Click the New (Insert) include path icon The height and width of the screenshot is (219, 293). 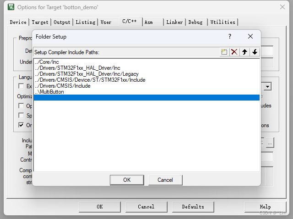click(x=224, y=52)
